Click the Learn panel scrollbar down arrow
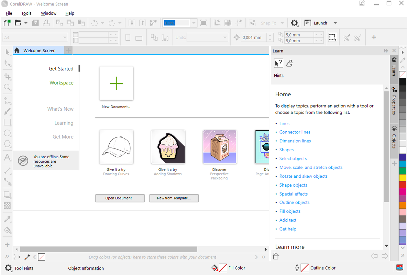 pyautogui.click(x=386, y=246)
